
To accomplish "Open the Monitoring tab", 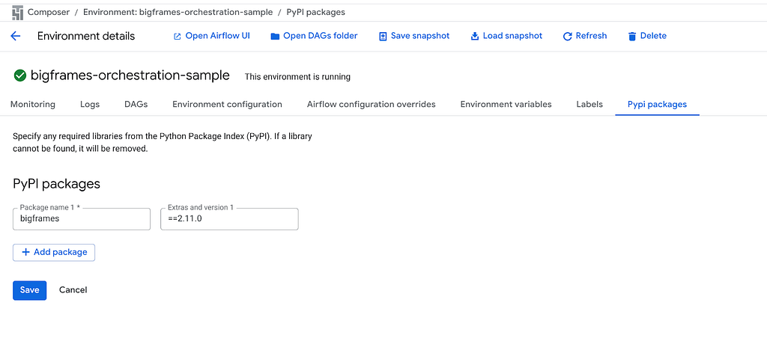I will [x=33, y=105].
